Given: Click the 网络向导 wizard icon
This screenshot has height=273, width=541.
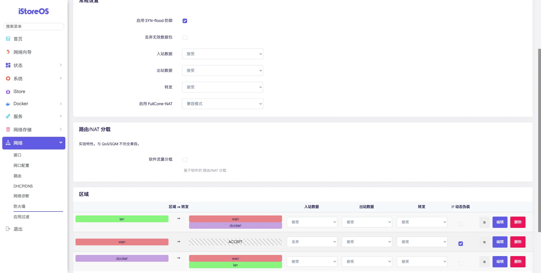Looking at the screenshot, I should 8,52.
